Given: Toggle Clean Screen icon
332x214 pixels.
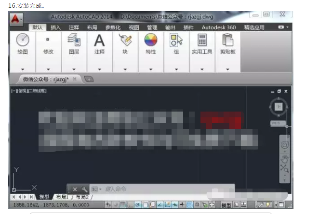Looking at the screenshot, I should tap(281, 204).
